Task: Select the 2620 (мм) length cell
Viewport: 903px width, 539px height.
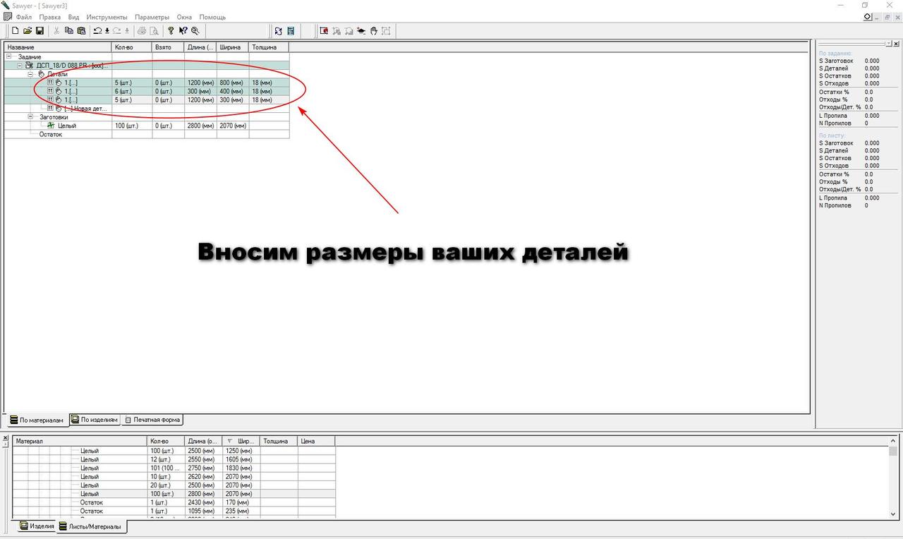Action: [x=204, y=477]
